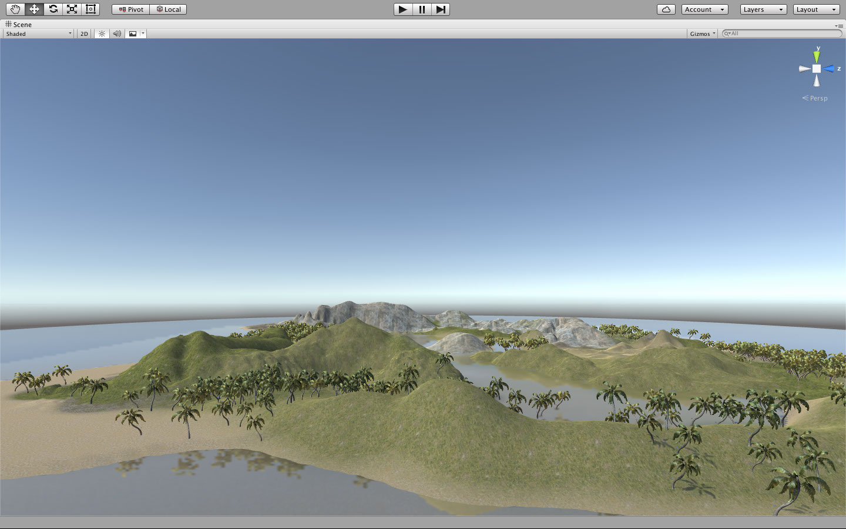This screenshot has height=529, width=846.
Task: Open the Layout dropdown
Action: coord(815,9)
